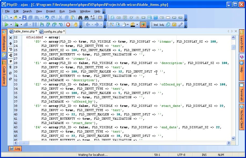Unindent the selection with the gutter outdent icon
This screenshot has width=246, height=158.
[10, 79]
